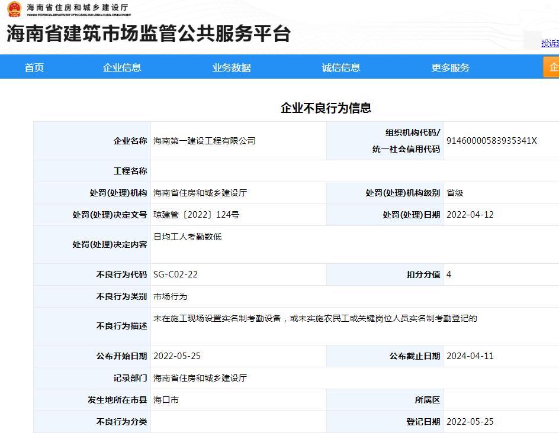
Task: Click the text 日均工人考勤数低
Action: pos(188,237)
